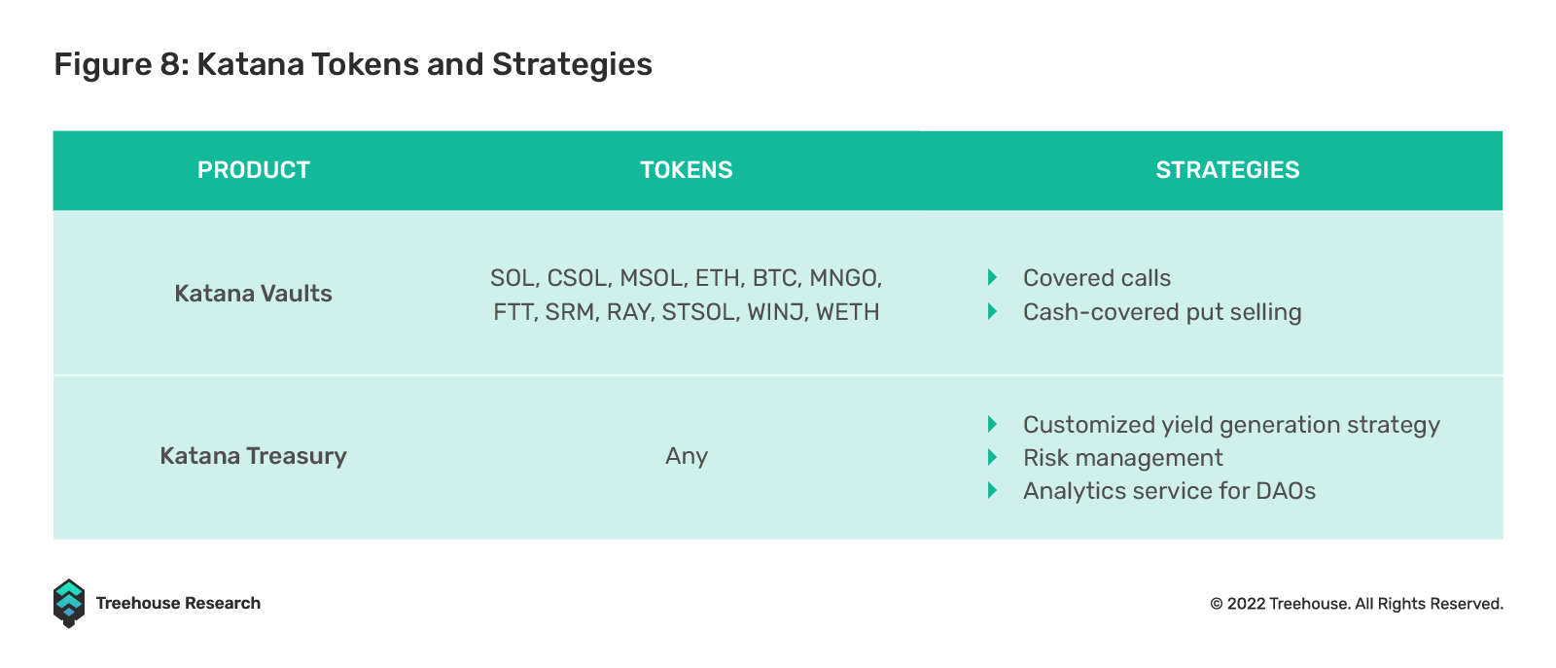Click the Risk management text
Viewport: 1556px width, 668px height.
pos(1123,458)
